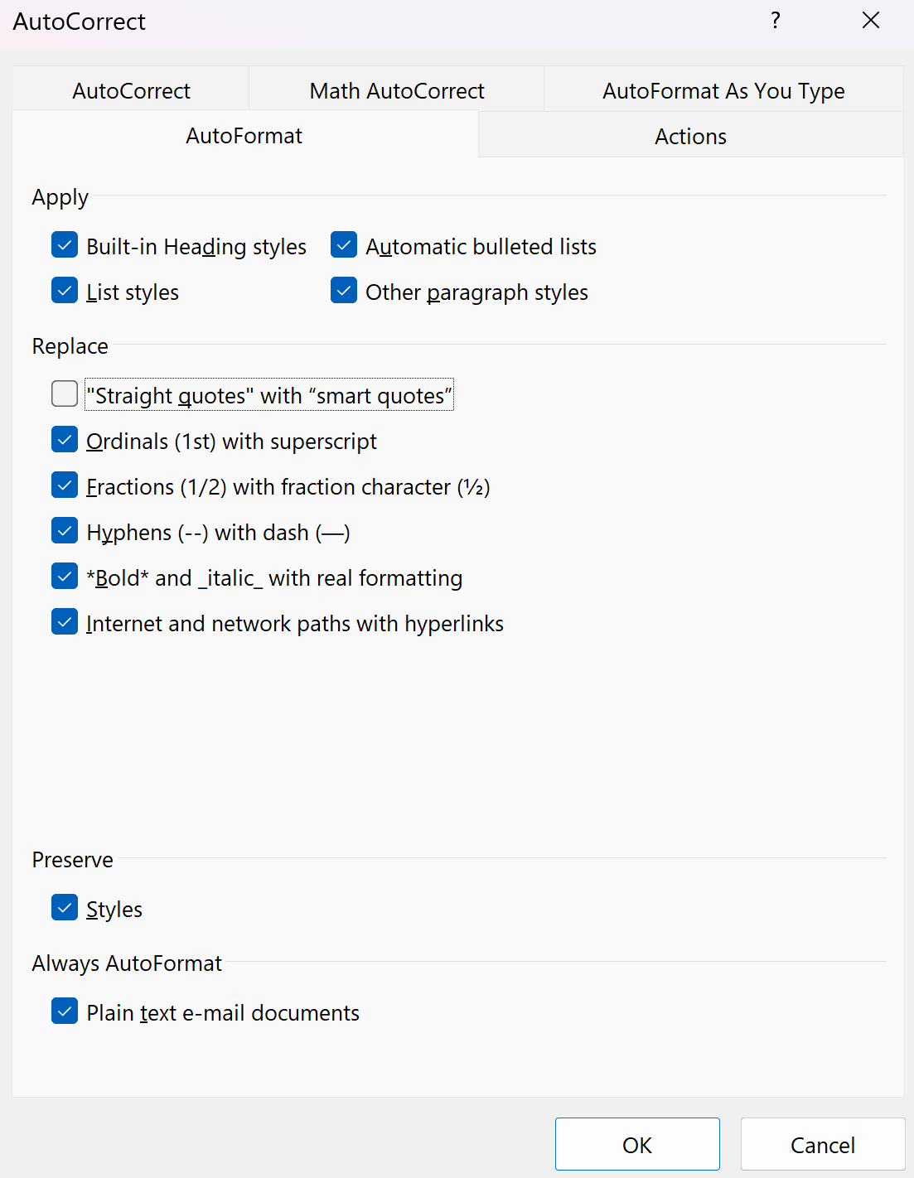Toggle Automatic bulleted lists checkbox
This screenshot has width=914, height=1178.
tap(344, 246)
